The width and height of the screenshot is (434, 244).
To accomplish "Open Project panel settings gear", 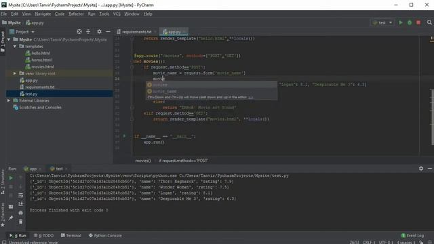I will pos(99,32).
